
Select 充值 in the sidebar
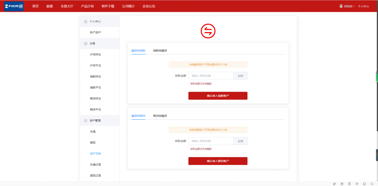[93, 131]
